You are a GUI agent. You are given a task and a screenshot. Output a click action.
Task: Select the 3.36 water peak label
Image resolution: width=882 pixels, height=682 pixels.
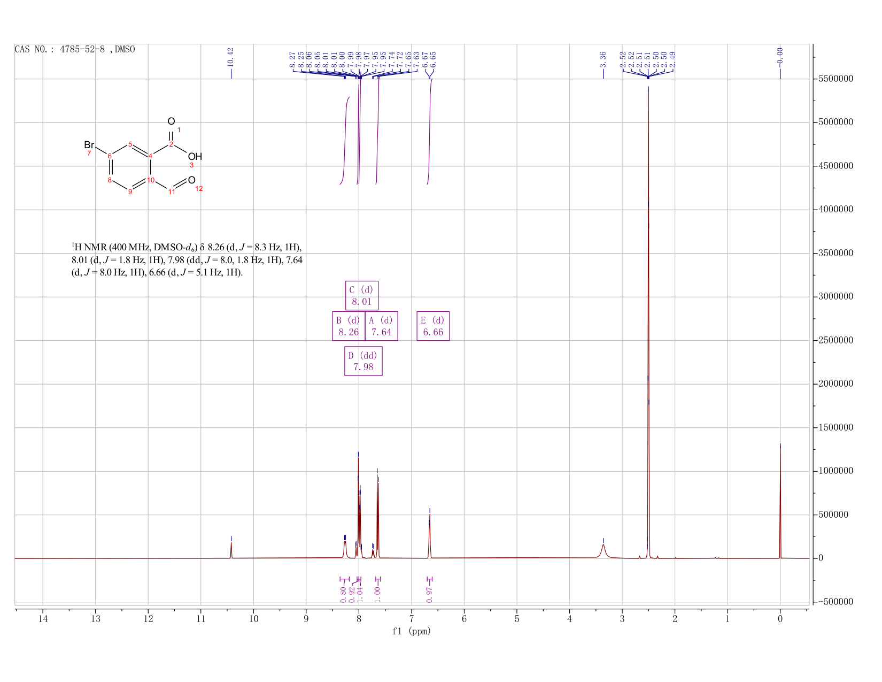603,59
